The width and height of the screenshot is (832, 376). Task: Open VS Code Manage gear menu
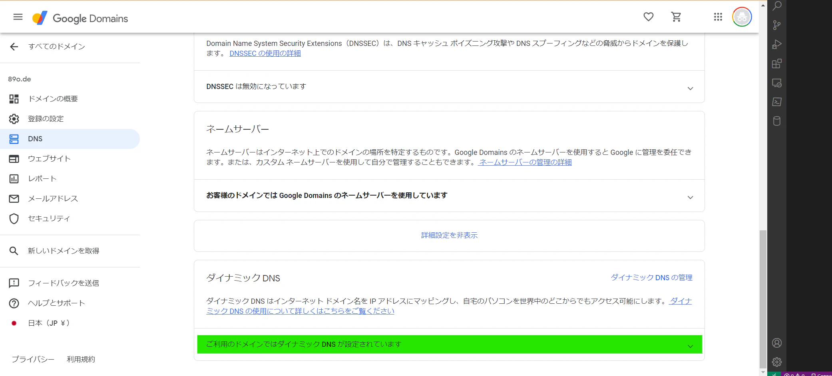click(777, 362)
